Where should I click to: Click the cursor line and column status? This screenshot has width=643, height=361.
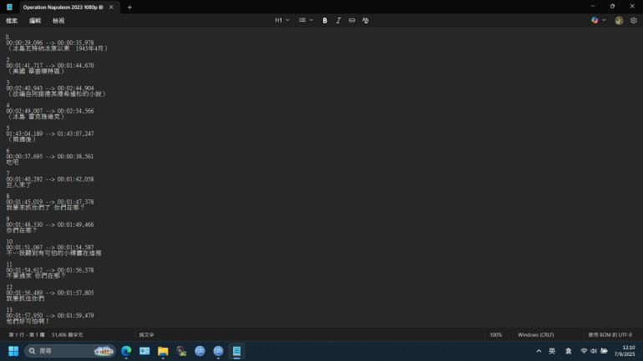tap(27, 335)
